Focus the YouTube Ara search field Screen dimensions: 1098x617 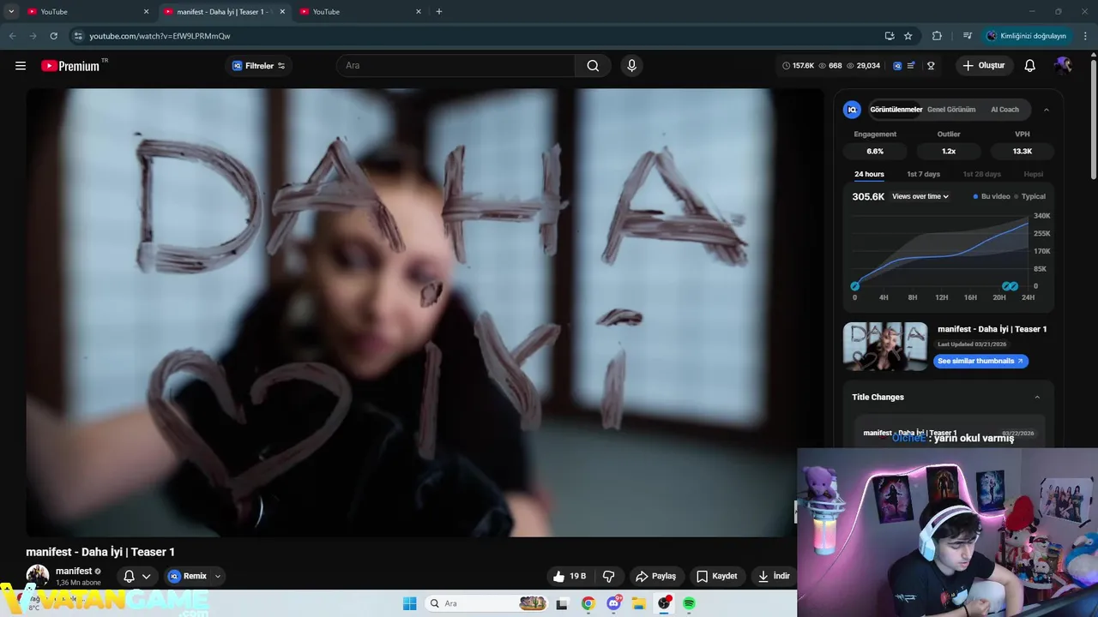455,66
